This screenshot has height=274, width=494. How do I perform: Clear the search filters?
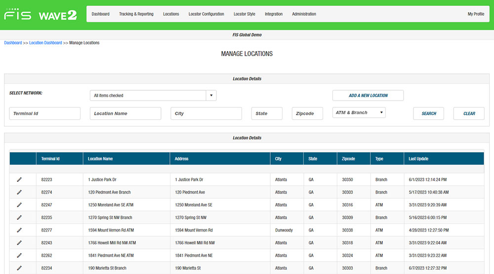(469, 113)
